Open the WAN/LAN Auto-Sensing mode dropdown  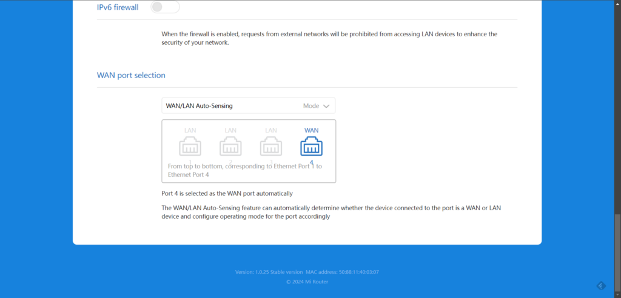pyautogui.click(x=248, y=105)
